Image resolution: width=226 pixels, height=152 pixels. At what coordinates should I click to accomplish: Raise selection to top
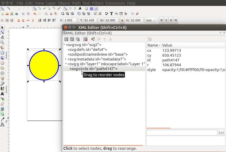click(x=54, y=20)
